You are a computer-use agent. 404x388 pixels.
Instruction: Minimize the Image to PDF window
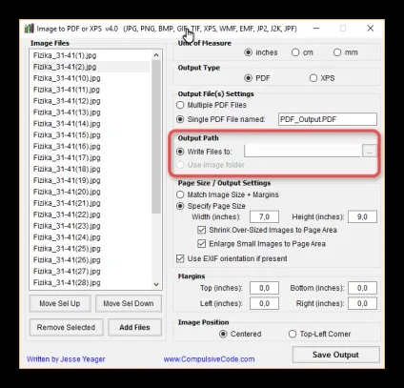click(316, 29)
